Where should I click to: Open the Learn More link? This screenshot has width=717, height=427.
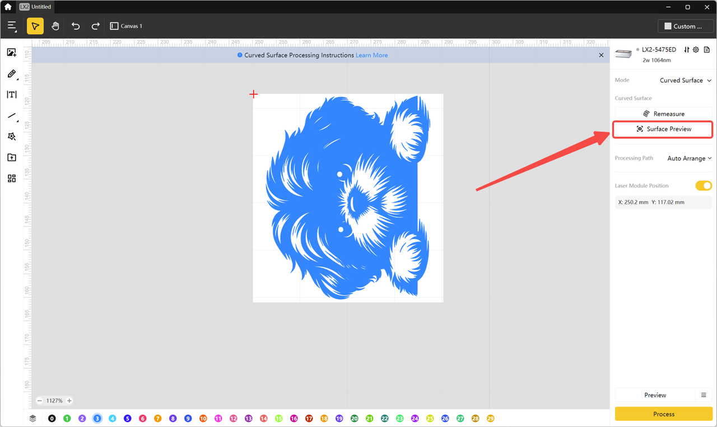pyautogui.click(x=371, y=55)
